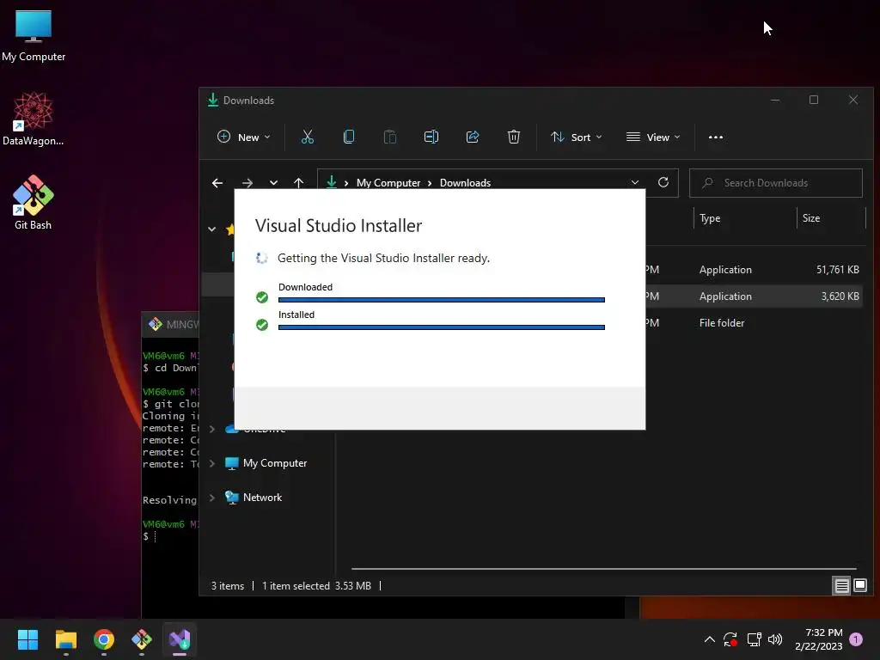Image resolution: width=880 pixels, height=660 pixels.
Task: Launch the Git Bash desktop shortcut
Action: [x=34, y=203]
